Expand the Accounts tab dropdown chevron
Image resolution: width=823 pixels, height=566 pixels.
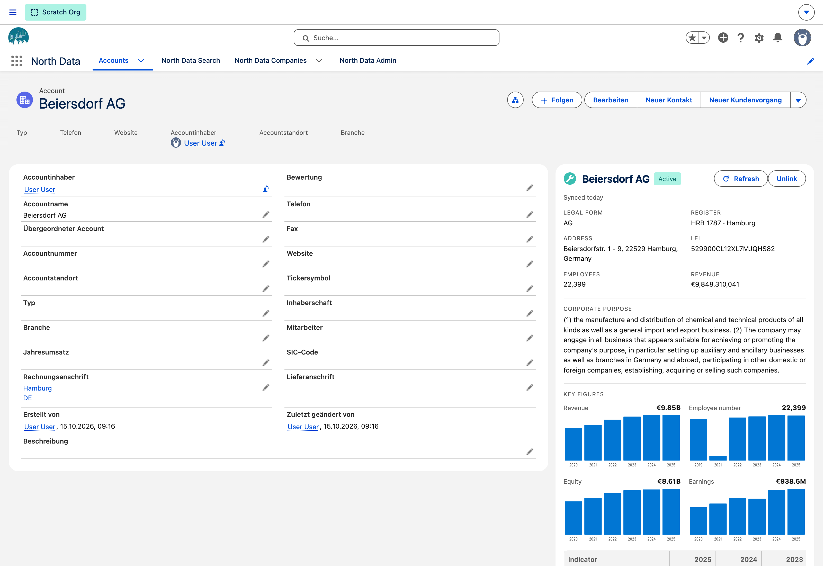coord(141,61)
